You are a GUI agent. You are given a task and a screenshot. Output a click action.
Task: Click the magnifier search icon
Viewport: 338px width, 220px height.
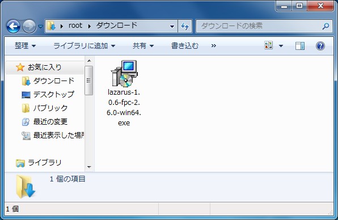click(326, 26)
